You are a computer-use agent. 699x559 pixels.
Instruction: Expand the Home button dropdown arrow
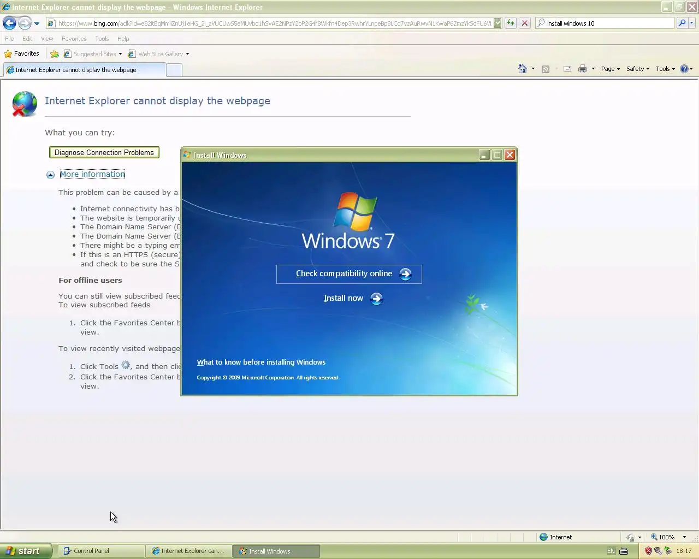click(533, 69)
